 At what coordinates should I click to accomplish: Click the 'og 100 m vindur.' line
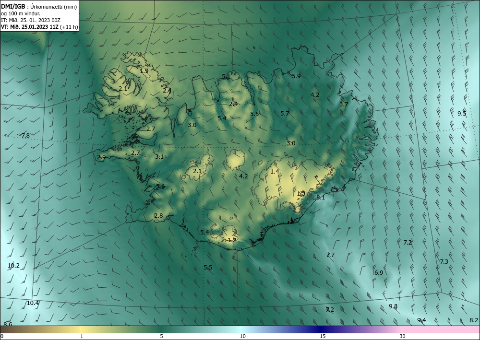[x=21, y=13]
